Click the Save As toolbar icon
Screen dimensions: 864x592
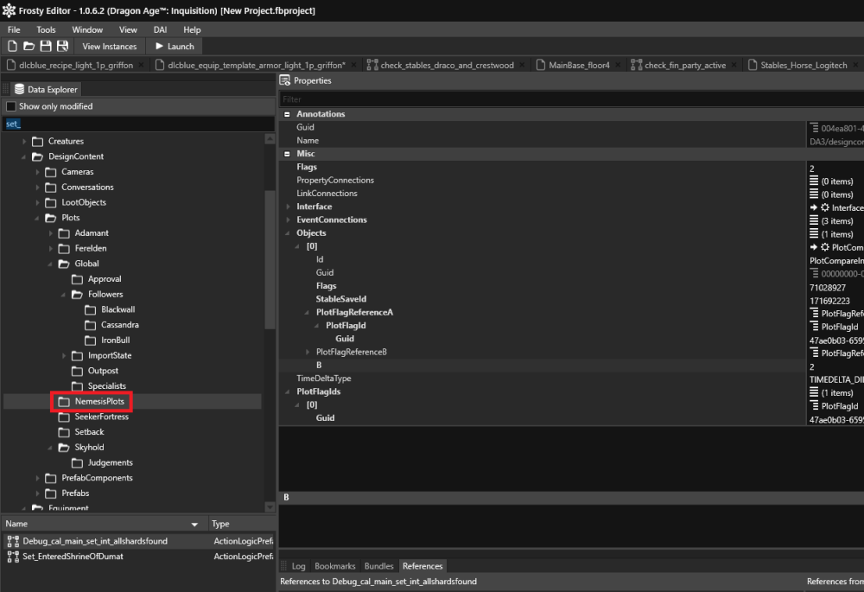[x=63, y=46]
